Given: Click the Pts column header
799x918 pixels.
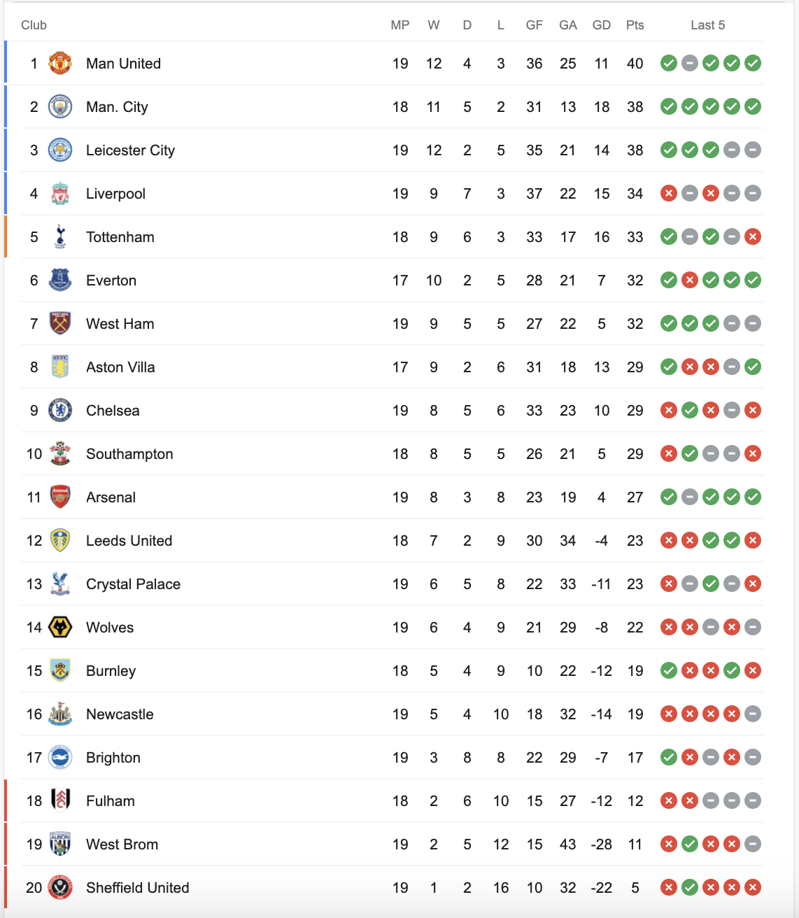Looking at the screenshot, I should 635,25.
